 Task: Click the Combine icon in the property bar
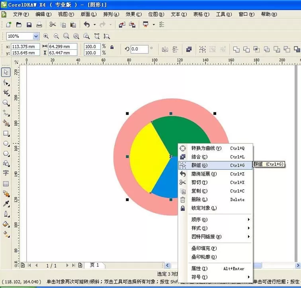(x=189, y=49)
